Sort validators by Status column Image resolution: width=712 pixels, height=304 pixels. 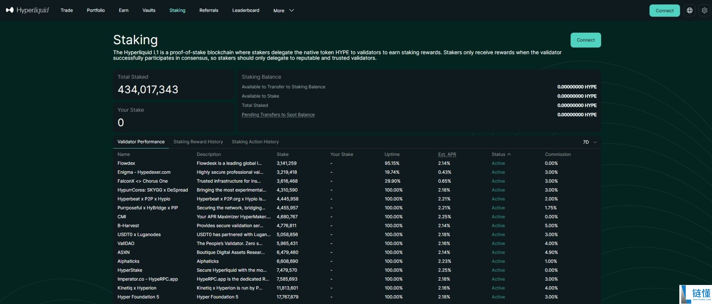[x=501, y=154]
